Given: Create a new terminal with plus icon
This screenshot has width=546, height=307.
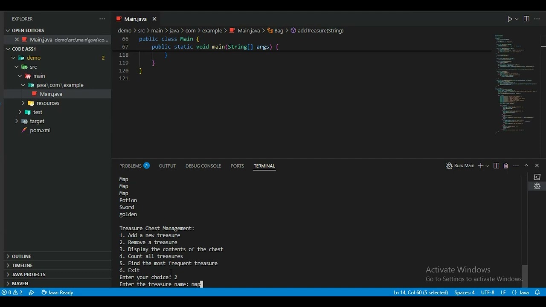Looking at the screenshot, I should coord(481,165).
